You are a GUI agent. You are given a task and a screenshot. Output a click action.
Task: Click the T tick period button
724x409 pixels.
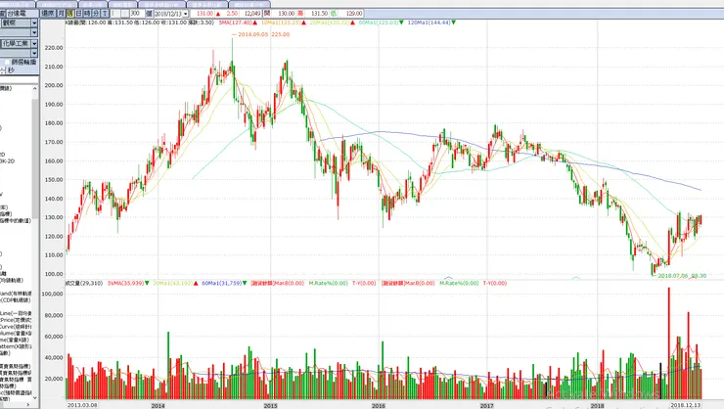point(105,14)
